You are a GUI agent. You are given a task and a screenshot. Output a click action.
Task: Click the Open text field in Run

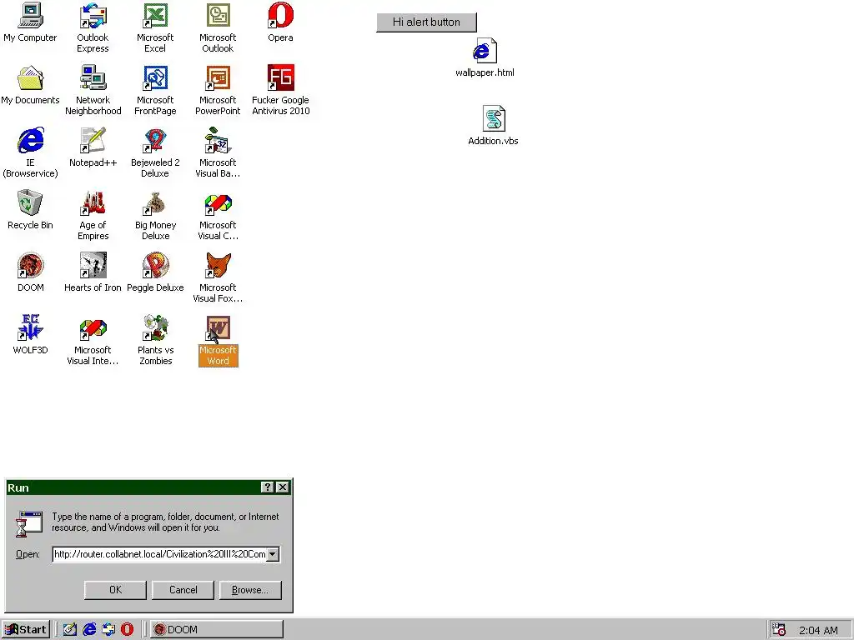[x=160, y=554]
